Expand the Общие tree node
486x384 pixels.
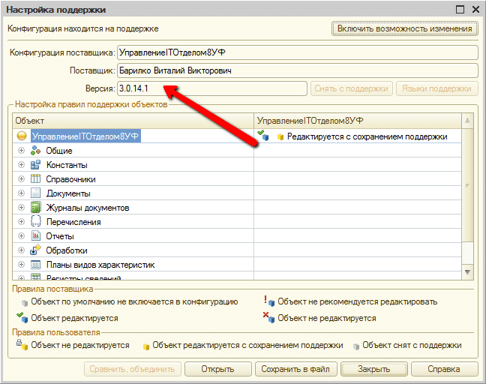pos(22,151)
